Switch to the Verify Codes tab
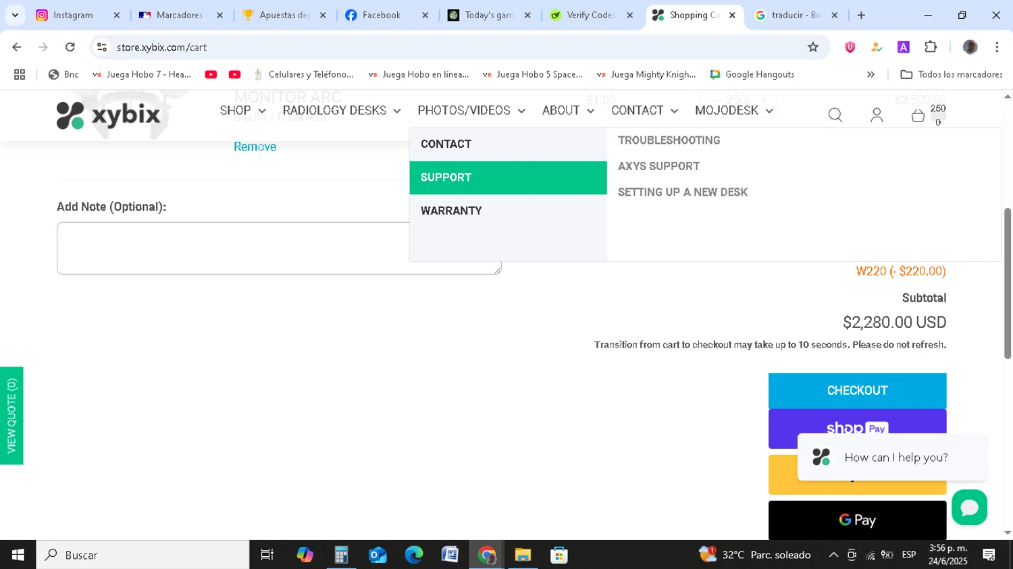Screen dimensions: 1013x569 click(x=592, y=15)
